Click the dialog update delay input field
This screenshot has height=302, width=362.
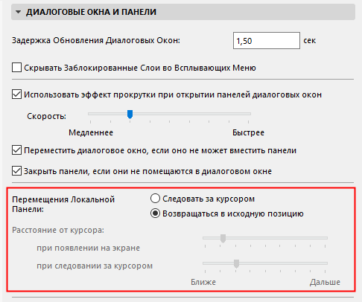[267, 40]
